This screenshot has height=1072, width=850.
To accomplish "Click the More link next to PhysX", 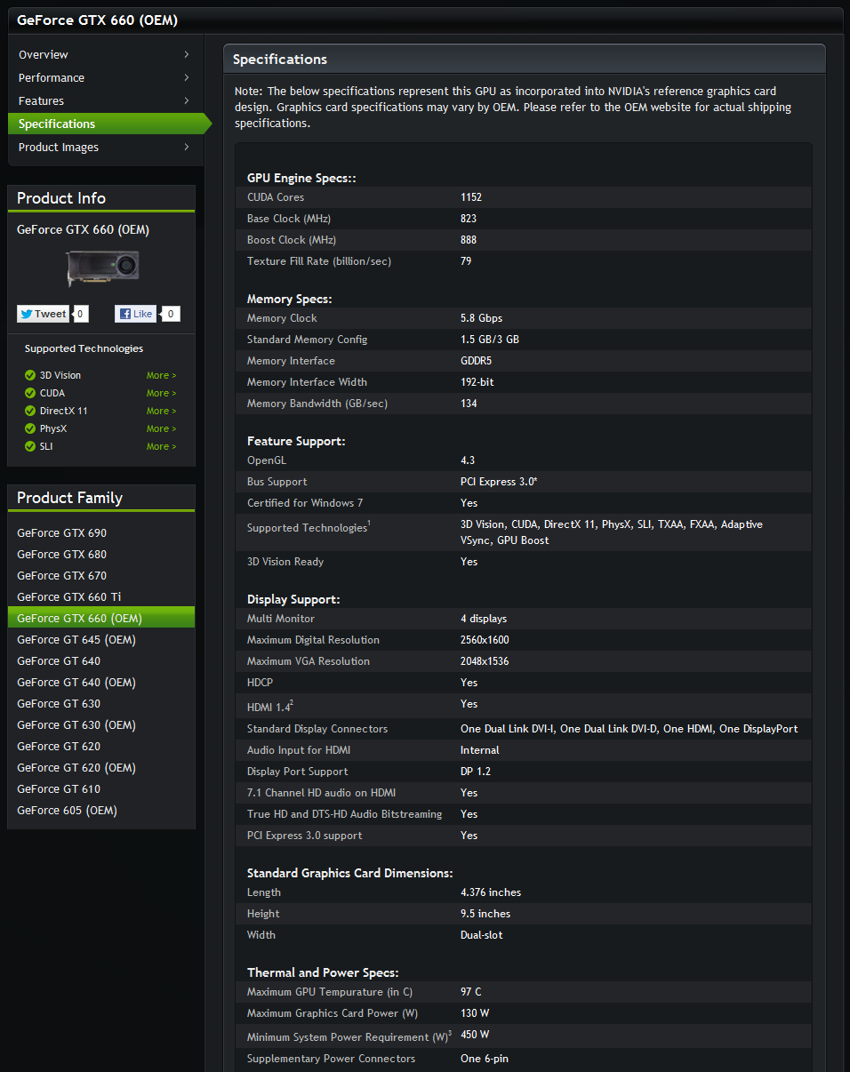I will click(161, 428).
